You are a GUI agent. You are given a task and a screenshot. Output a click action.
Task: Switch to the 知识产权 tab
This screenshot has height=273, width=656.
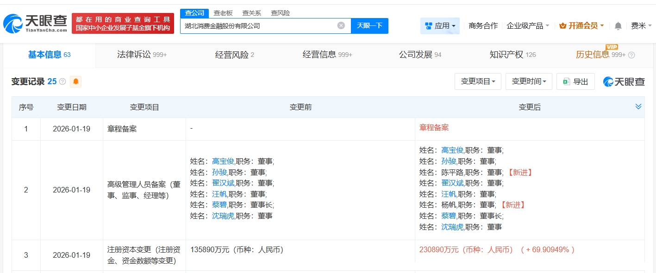coord(512,55)
